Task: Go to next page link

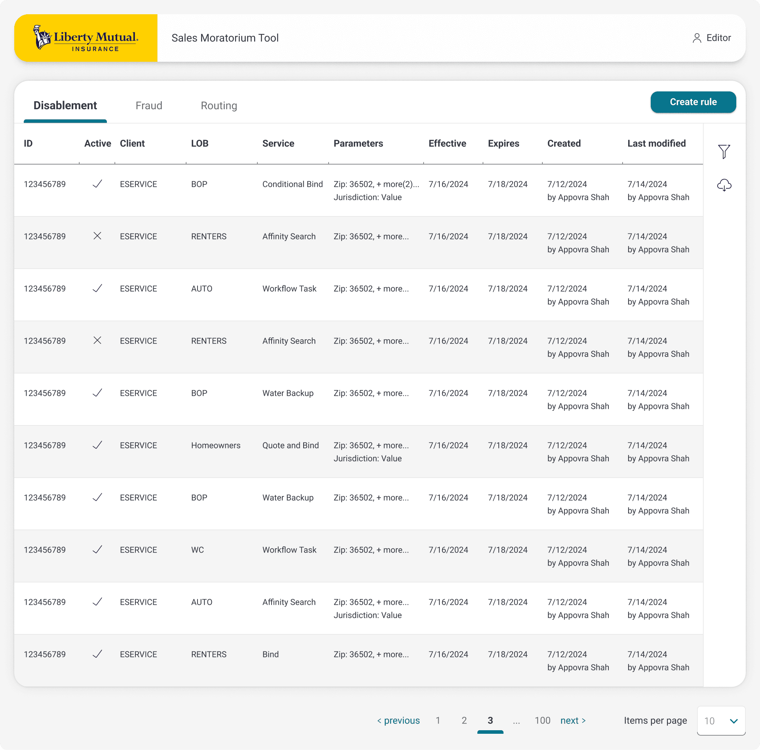Action: pyautogui.click(x=573, y=721)
